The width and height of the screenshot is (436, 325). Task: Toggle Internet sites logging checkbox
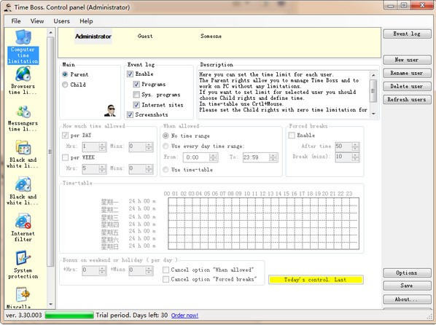pos(136,105)
